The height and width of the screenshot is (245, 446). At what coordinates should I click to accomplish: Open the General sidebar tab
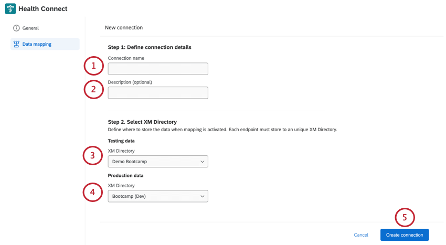[x=30, y=28]
